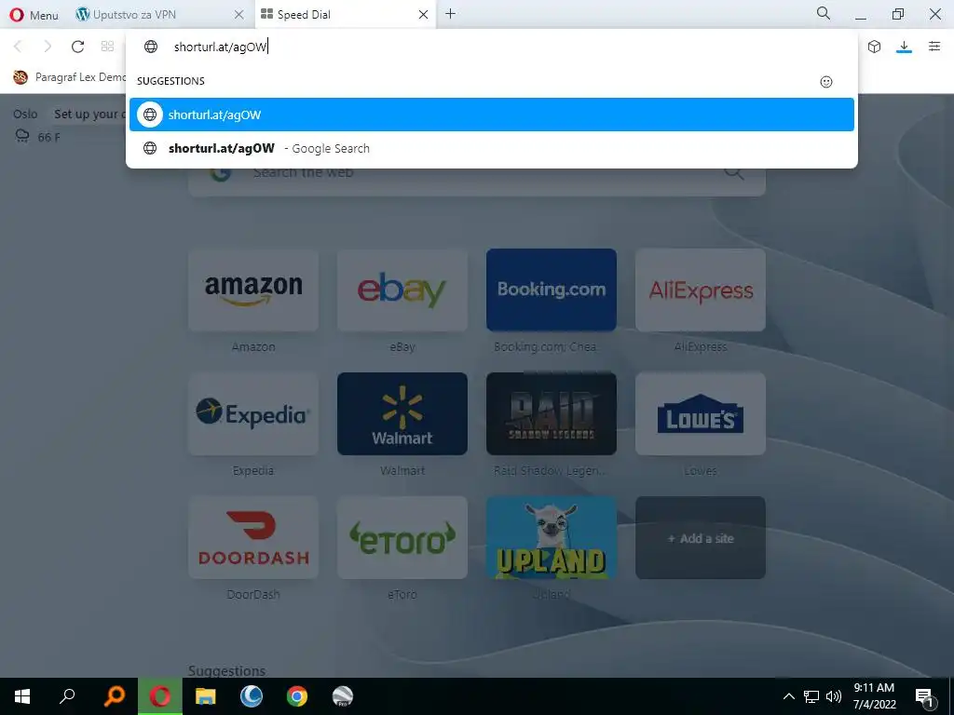
Task: Go back with the back arrow
Action: click(18, 47)
